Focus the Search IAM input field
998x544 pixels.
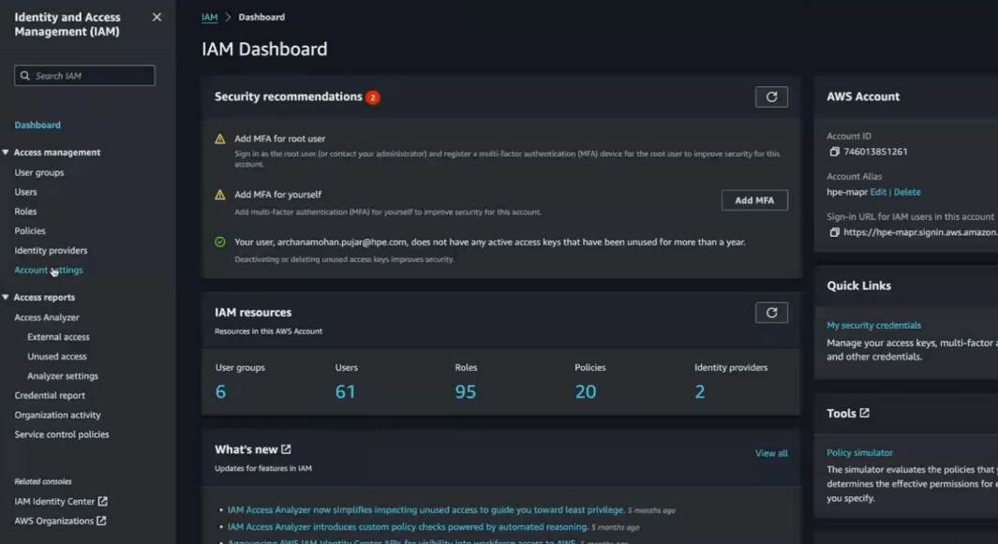[84, 76]
